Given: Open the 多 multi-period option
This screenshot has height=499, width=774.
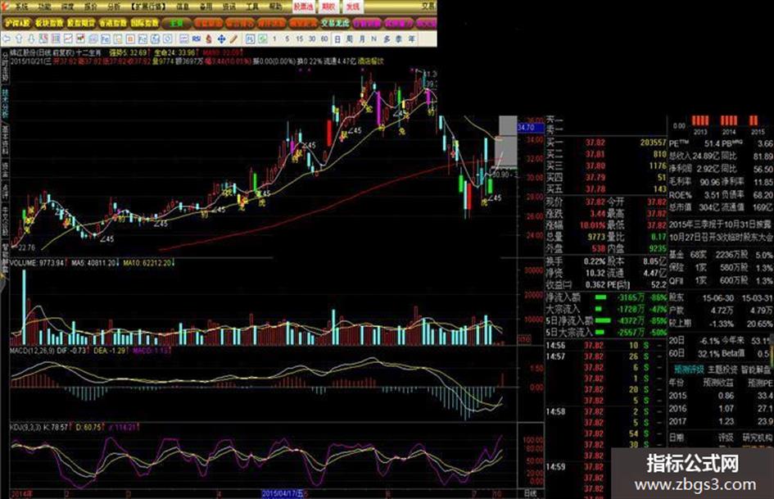Looking at the screenshot, I should pyautogui.click(x=387, y=39).
